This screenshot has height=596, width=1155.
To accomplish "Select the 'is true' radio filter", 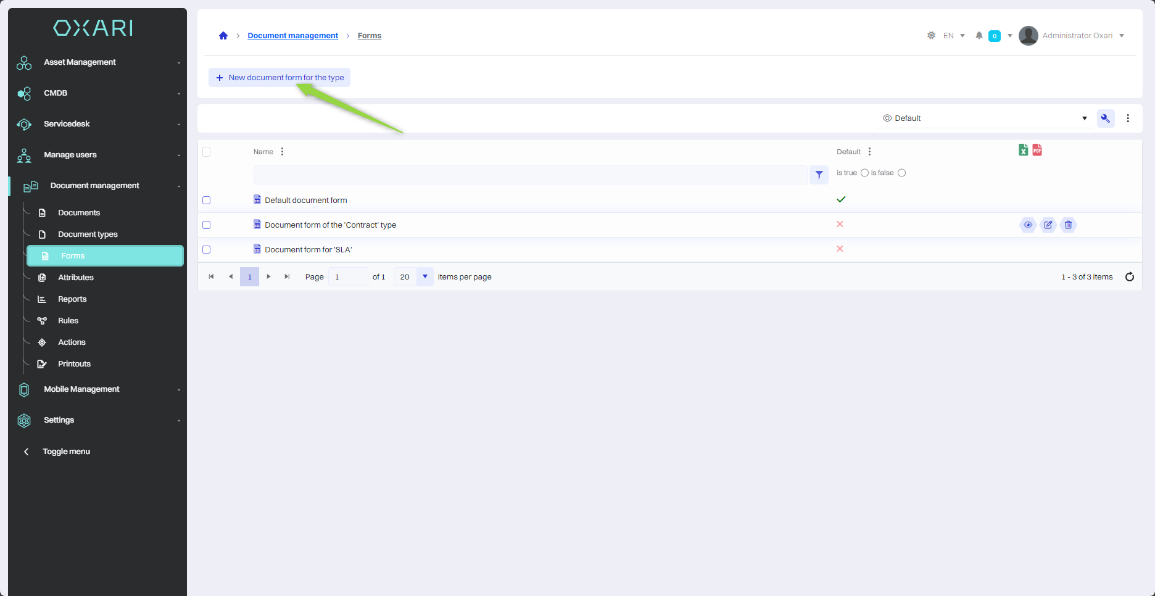I will click(864, 173).
